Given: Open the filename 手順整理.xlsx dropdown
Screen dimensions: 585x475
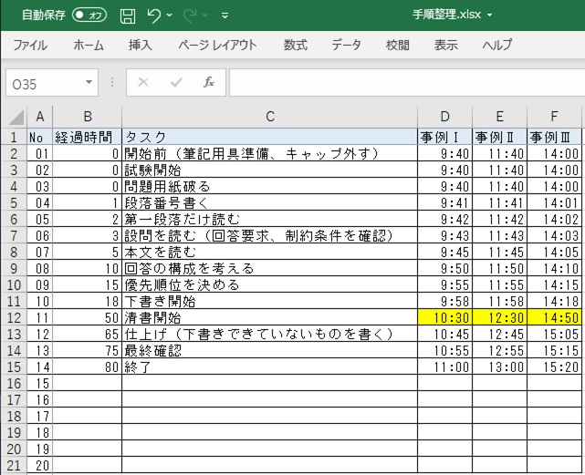Looking at the screenshot, I should click(489, 15).
